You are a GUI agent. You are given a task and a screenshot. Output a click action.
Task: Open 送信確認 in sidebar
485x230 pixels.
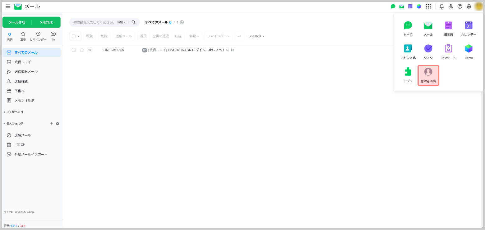(31, 81)
